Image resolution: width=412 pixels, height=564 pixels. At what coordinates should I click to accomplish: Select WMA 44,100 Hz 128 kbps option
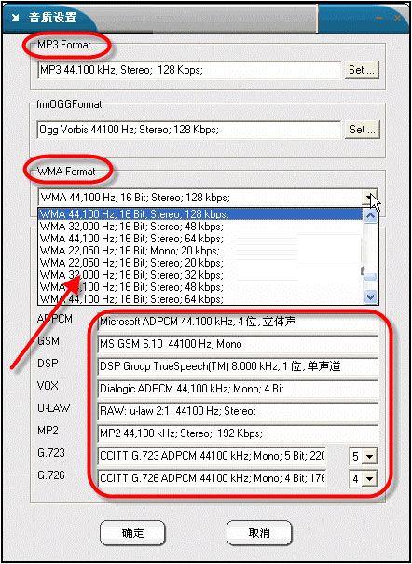(200, 214)
